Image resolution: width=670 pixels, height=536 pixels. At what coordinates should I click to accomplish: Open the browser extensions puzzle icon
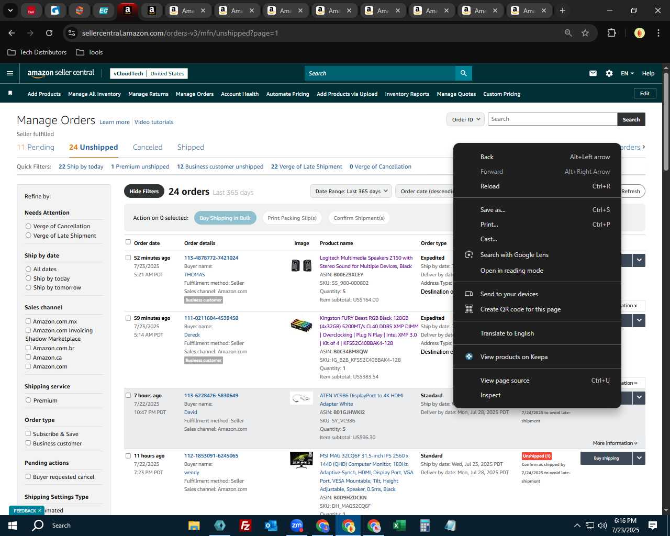click(611, 33)
